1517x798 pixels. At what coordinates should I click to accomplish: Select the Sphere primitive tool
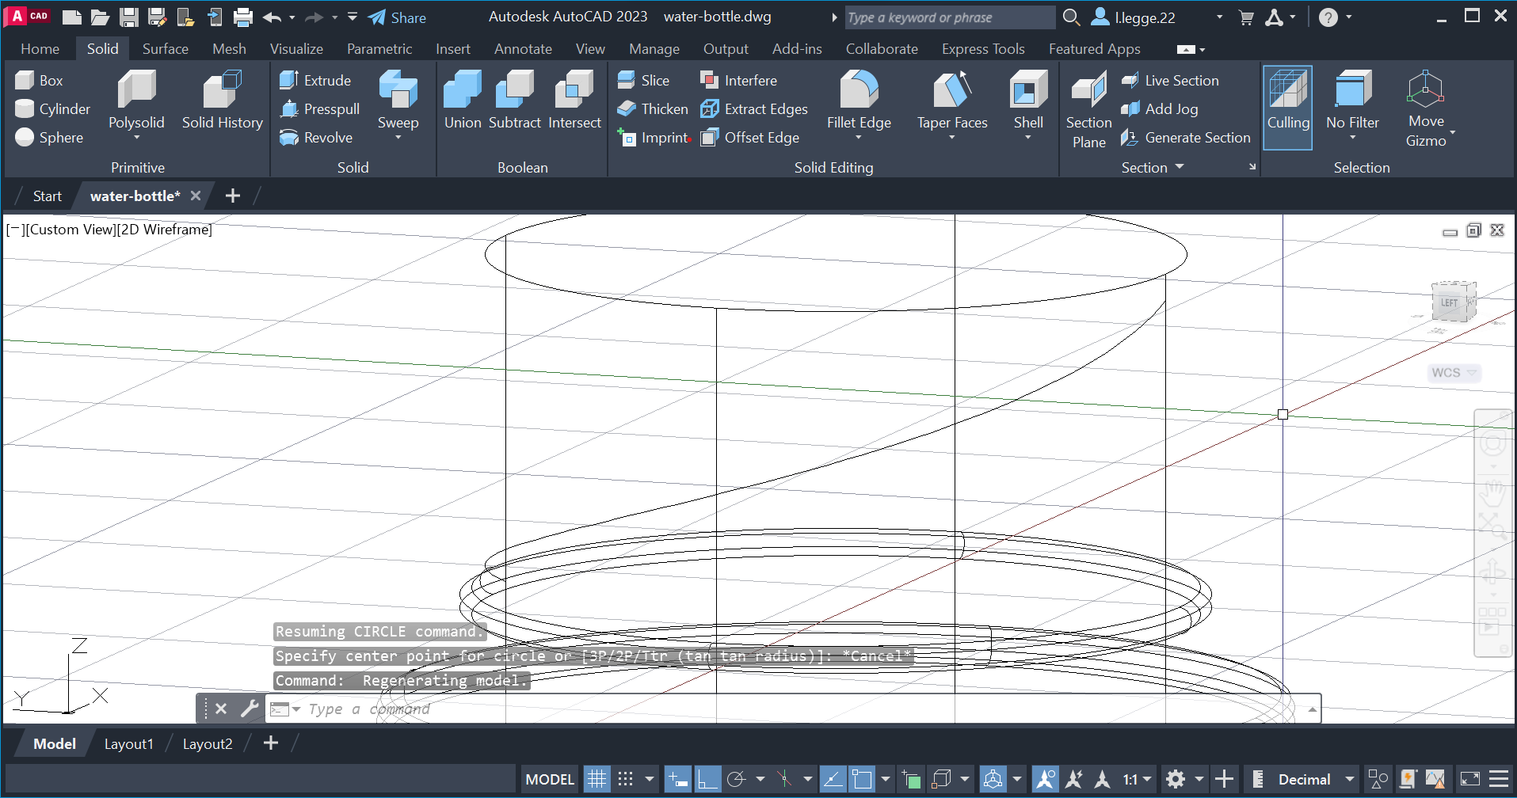49,137
